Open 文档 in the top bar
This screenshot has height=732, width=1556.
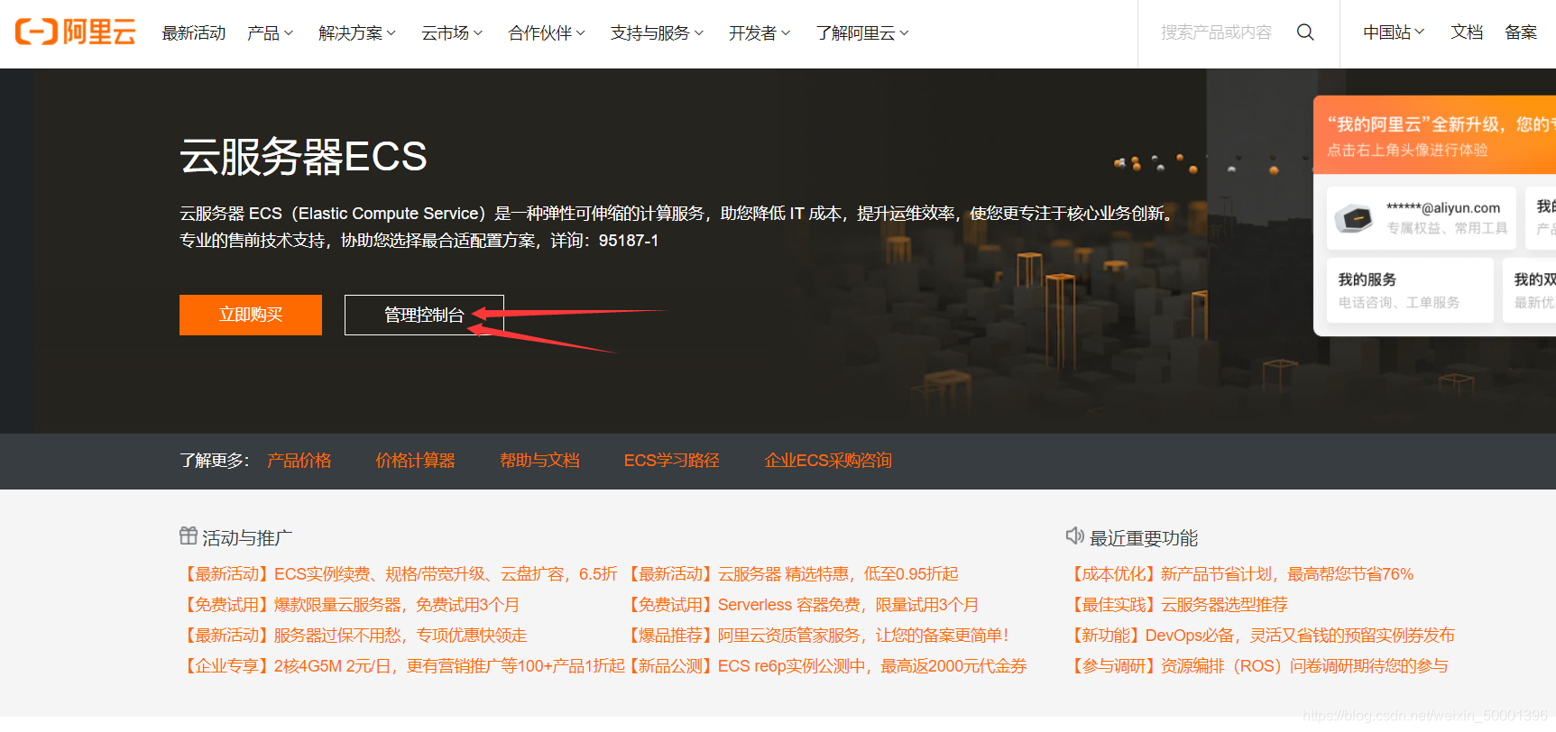1467,32
